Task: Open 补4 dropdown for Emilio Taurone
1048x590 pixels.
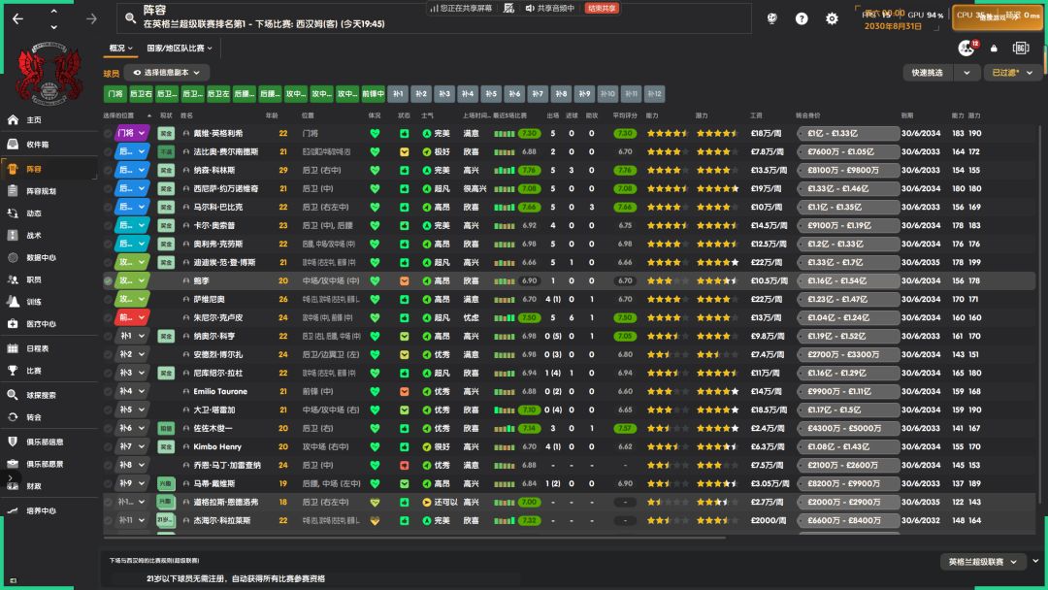Action: click(x=132, y=391)
